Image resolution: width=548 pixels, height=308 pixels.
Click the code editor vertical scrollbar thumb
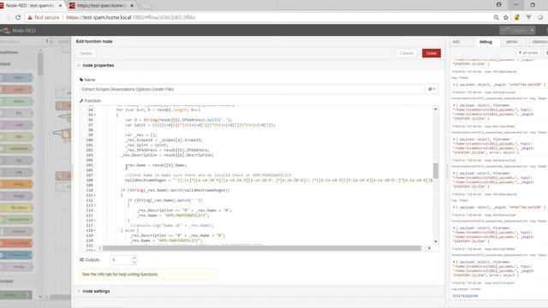click(436, 171)
